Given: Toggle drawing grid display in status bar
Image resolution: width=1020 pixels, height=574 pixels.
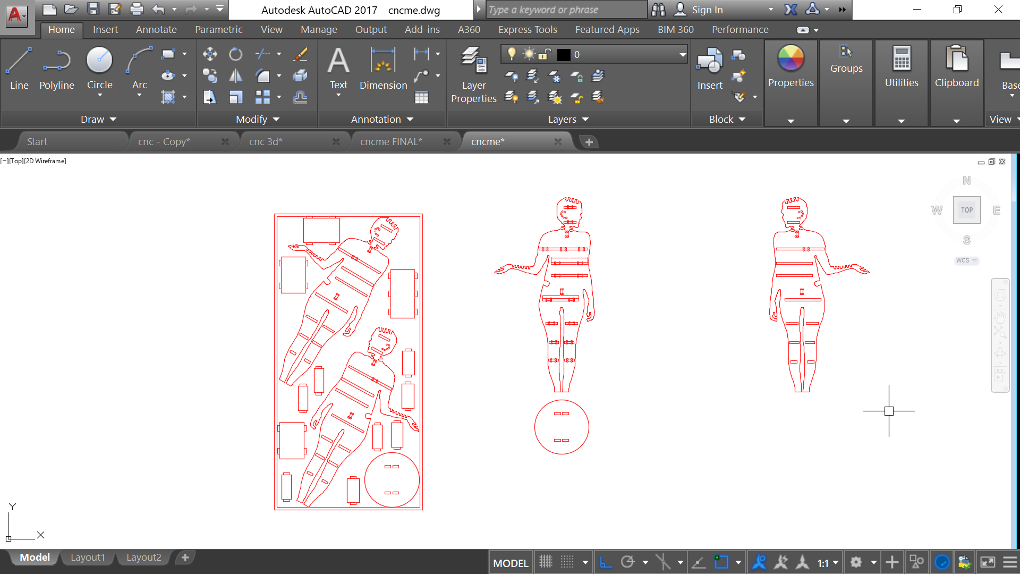Looking at the screenshot, I should pyautogui.click(x=546, y=562).
